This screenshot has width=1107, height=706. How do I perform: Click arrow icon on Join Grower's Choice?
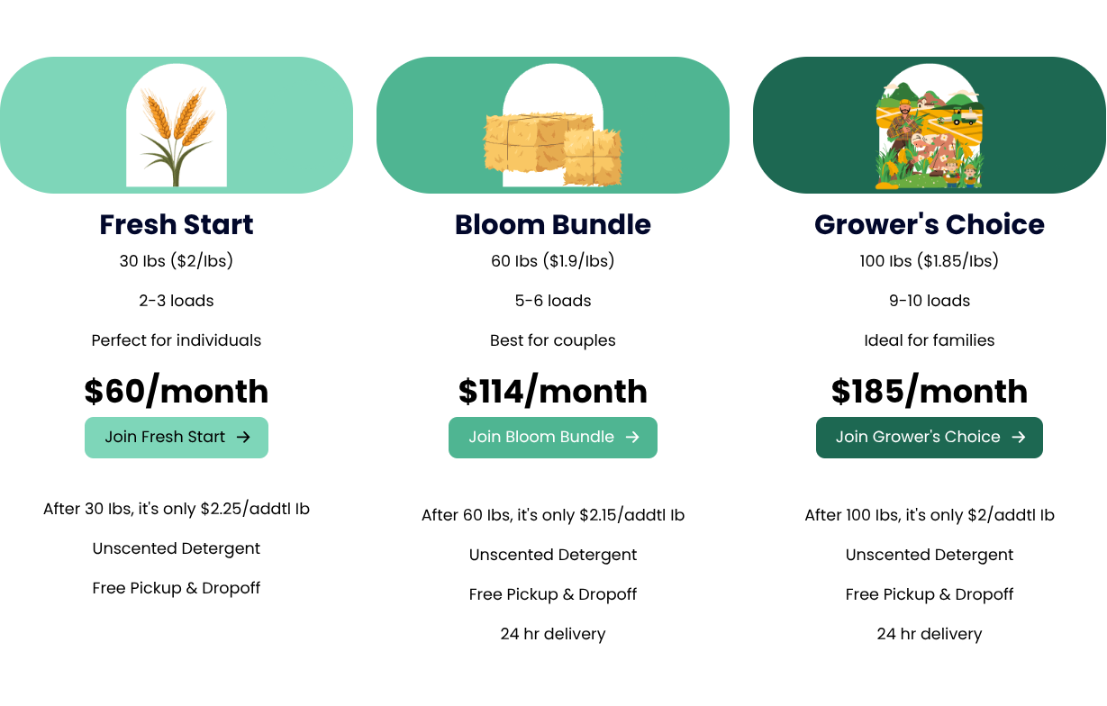point(1019,437)
